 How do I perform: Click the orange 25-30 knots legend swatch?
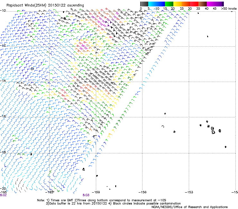tap(186, 4)
